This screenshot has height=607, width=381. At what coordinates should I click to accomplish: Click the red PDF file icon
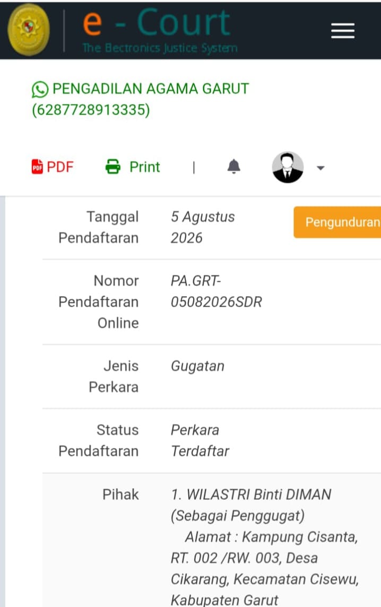37,167
